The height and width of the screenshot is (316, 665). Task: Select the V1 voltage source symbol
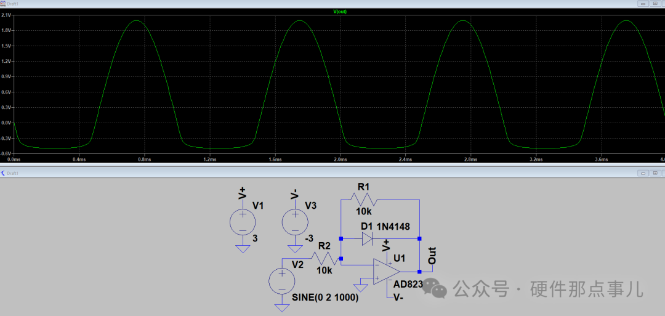click(x=243, y=222)
